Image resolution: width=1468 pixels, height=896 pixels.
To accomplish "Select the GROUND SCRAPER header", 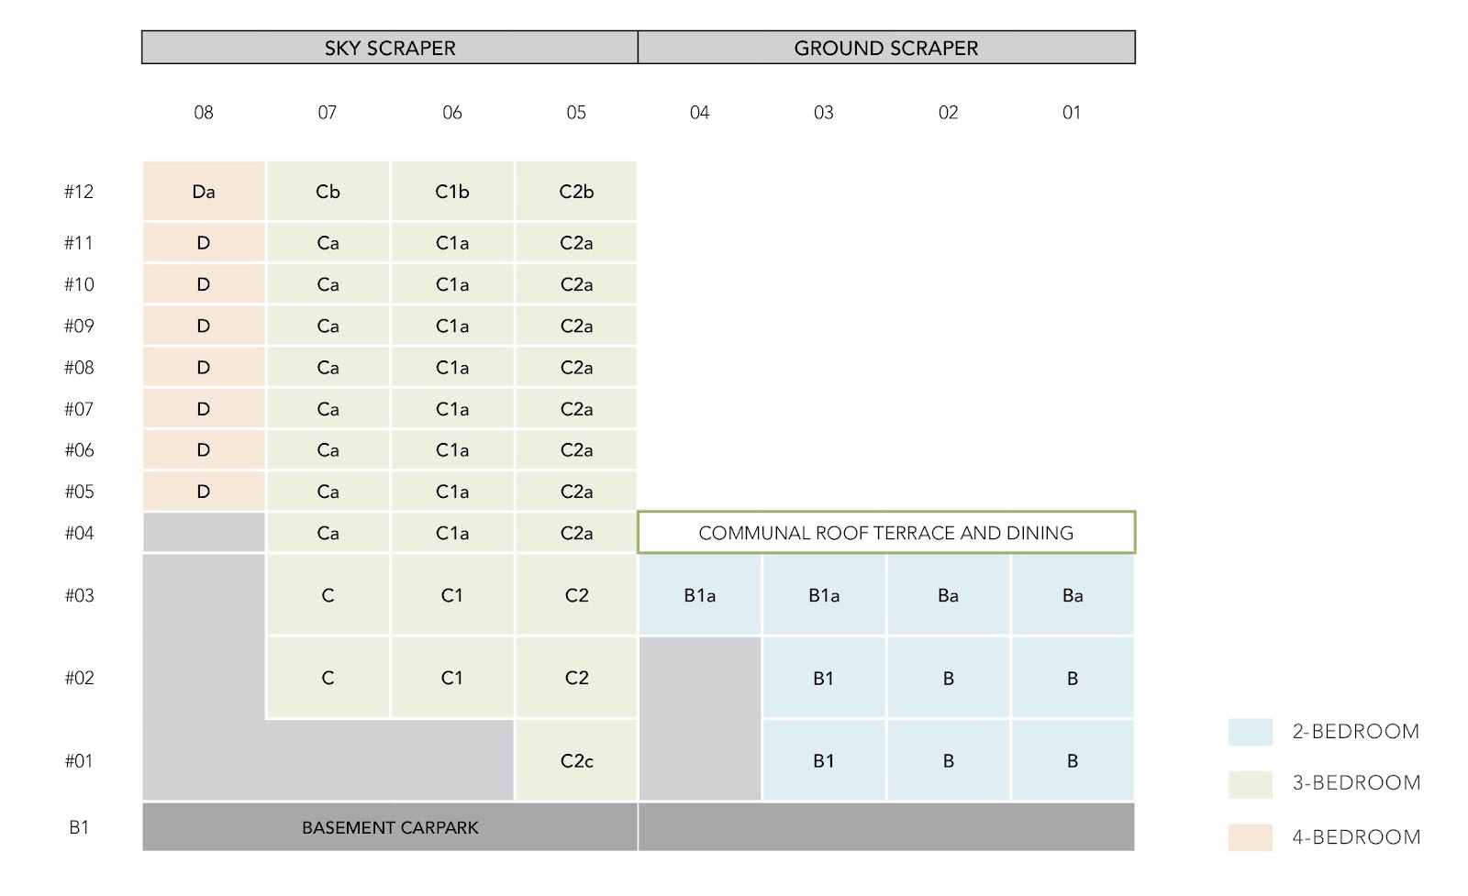I will click(x=886, y=48).
